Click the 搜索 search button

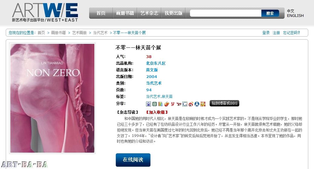click(270, 13)
